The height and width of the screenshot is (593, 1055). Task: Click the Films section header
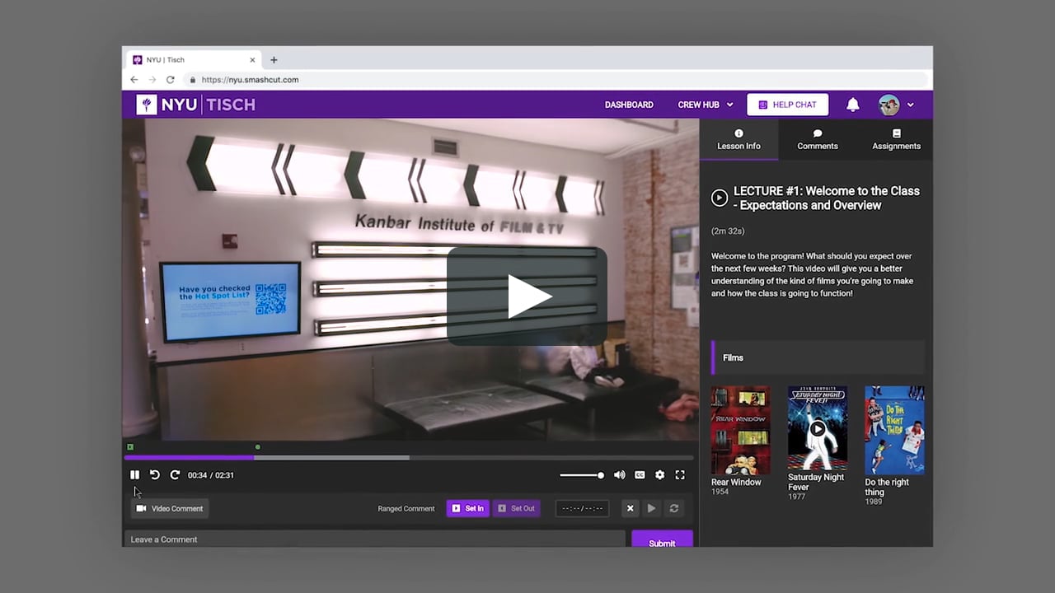point(818,357)
